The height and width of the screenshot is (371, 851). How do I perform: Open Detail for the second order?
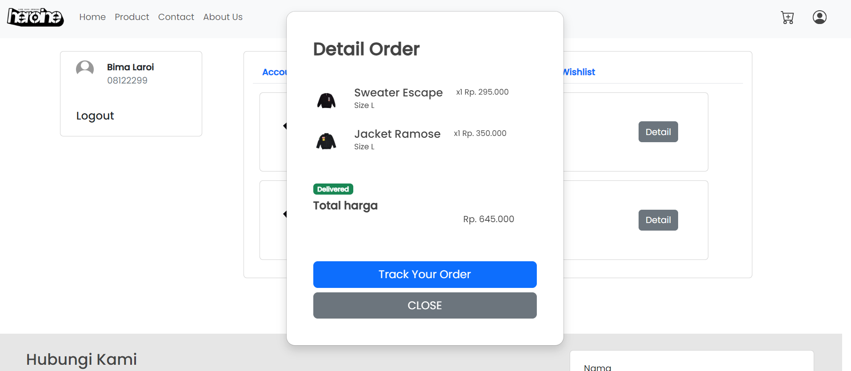coord(658,220)
